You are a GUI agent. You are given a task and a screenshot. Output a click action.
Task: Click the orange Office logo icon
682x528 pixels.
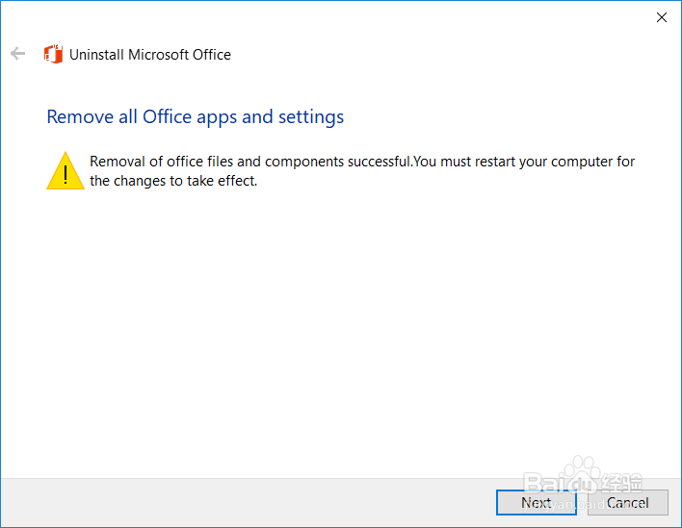pos(54,54)
